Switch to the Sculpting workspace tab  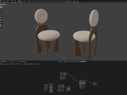pyautogui.click(x=29, y=1)
